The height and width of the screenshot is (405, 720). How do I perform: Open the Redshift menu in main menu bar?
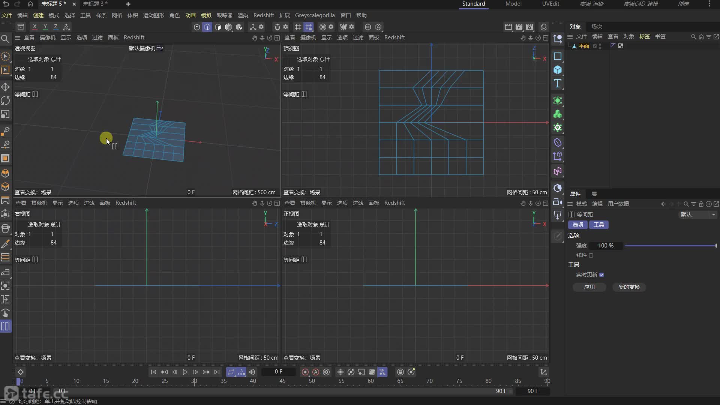click(x=264, y=15)
